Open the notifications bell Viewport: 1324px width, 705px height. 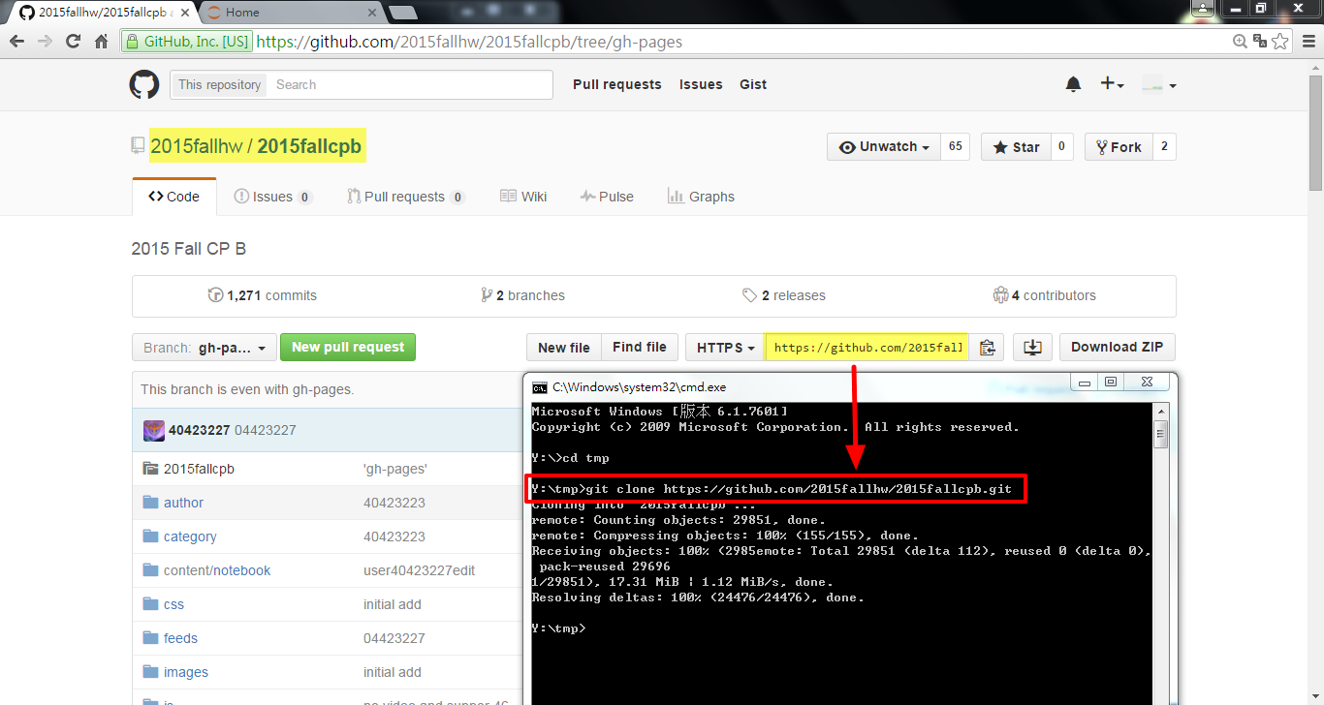(1073, 84)
